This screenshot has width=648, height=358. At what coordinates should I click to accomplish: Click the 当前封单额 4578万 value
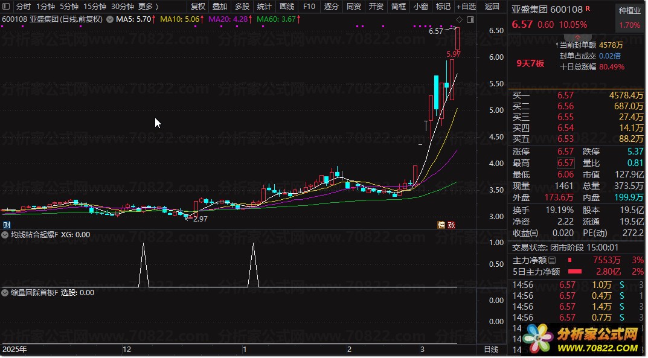click(x=611, y=45)
